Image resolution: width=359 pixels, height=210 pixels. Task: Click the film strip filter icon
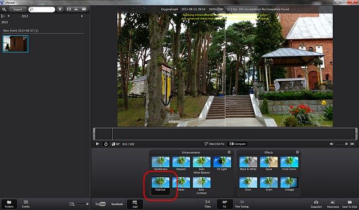pyautogui.click(x=84, y=9)
